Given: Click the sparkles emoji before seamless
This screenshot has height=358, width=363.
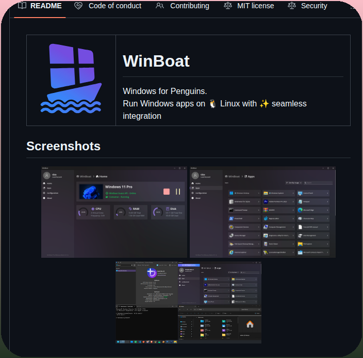Looking at the screenshot, I should pyautogui.click(x=264, y=103).
